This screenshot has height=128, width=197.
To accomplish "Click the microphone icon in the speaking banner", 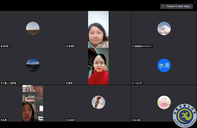I will tap(163, 6).
